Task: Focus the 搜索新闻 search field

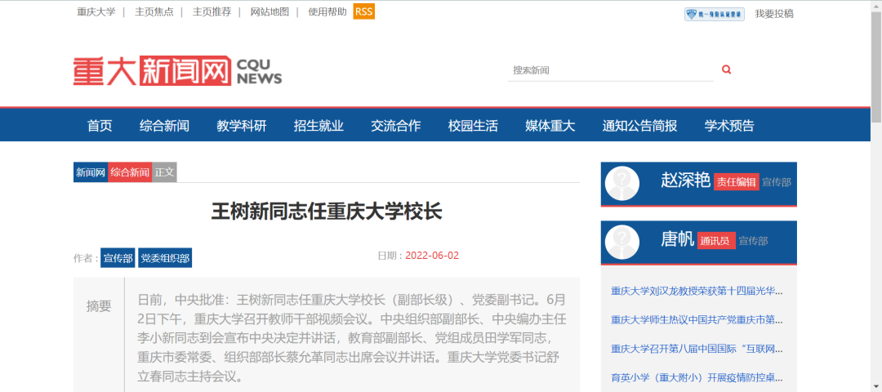Action: tap(610, 70)
